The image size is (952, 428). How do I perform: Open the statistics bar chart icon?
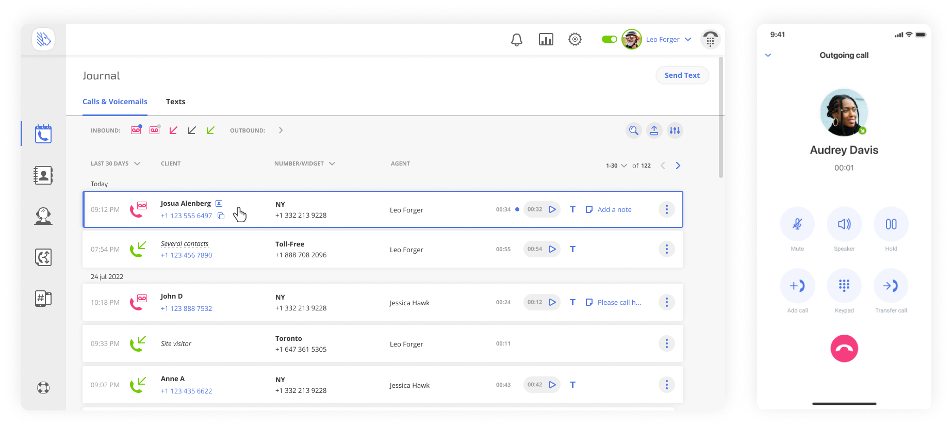click(546, 40)
